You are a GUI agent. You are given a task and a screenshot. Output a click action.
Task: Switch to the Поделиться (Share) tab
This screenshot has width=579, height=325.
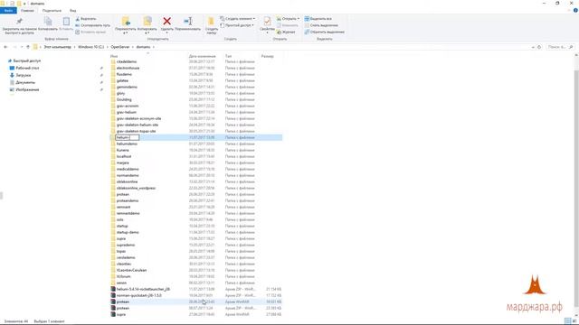52,10
